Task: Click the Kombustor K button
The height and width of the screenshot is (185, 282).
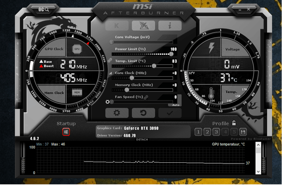Action: click(x=117, y=25)
